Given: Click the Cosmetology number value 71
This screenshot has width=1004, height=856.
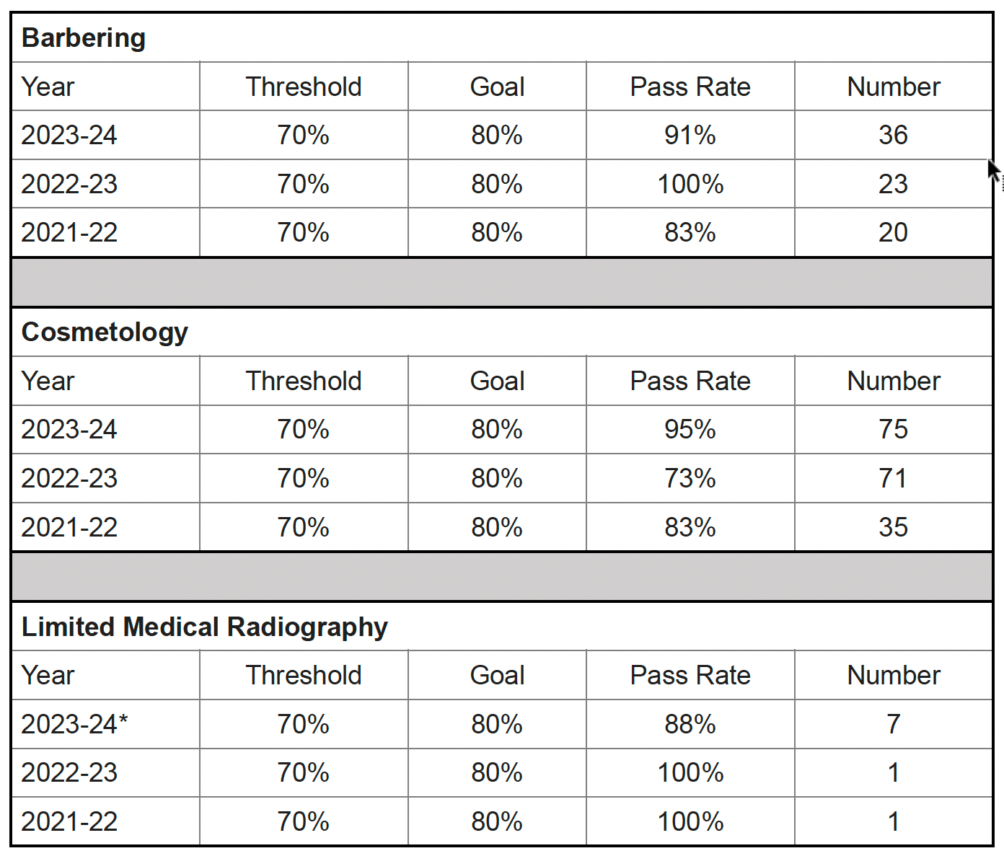Looking at the screenshot, I should click(x=892, y=478).
